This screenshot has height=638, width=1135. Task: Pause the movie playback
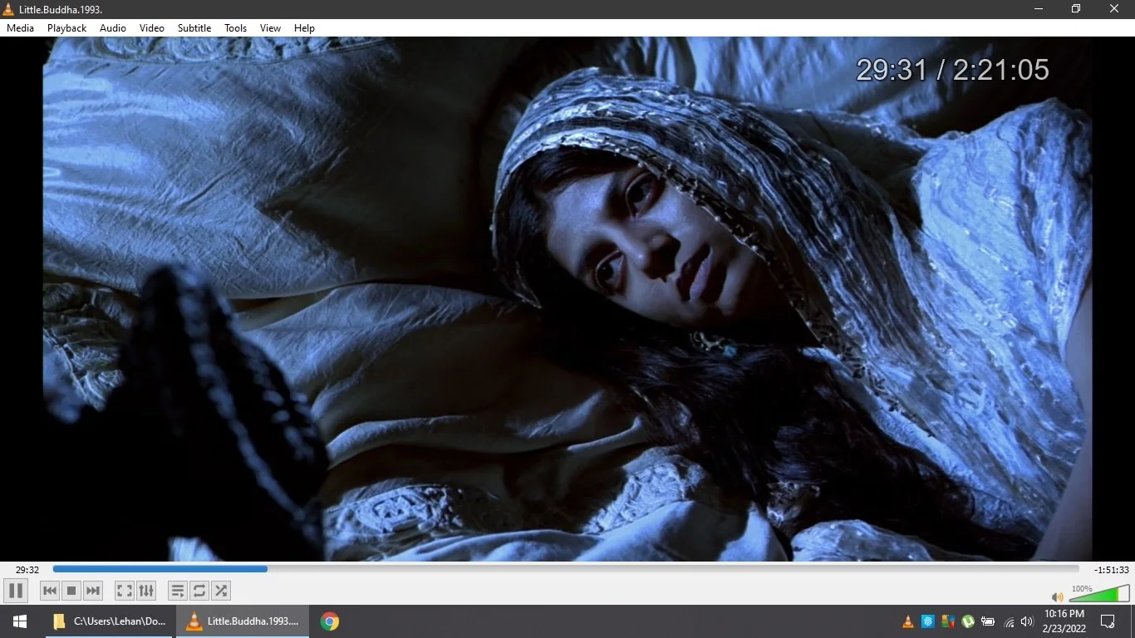(x=16, y=591)
